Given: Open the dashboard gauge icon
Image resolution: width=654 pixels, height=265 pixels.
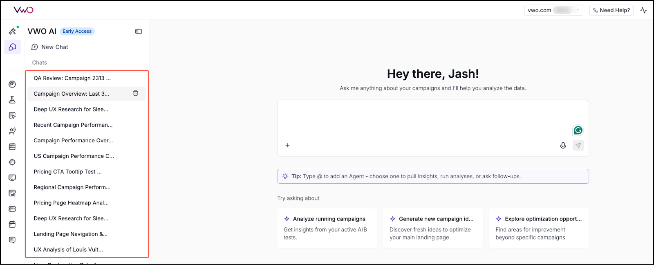Looking at the screenshot, I should click(x=12, y=84).
